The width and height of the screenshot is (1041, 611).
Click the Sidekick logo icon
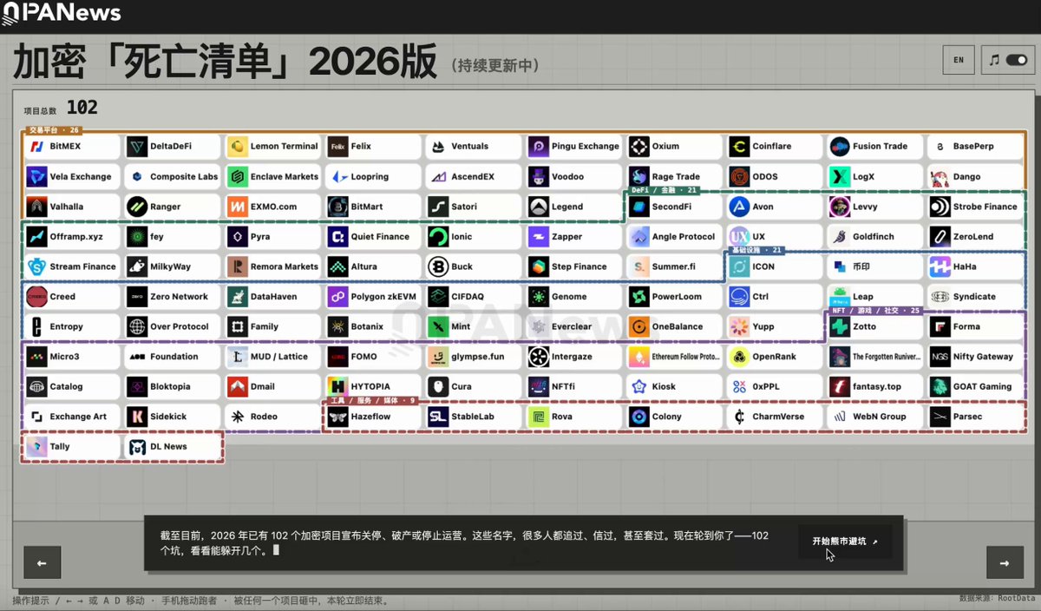pyautogui.click(x=137, y=417)
